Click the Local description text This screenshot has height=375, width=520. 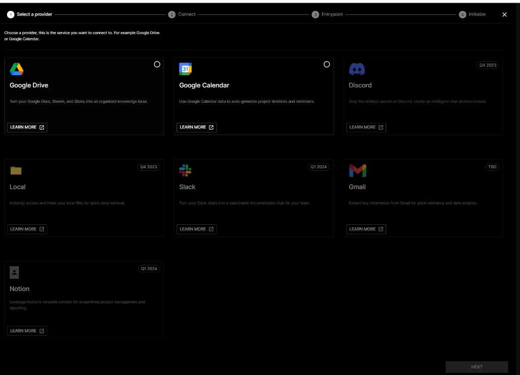(67, 203)
